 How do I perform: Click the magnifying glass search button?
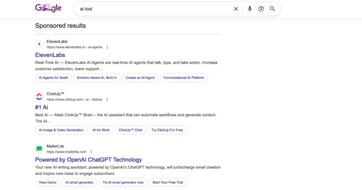[x=272, y=9]
